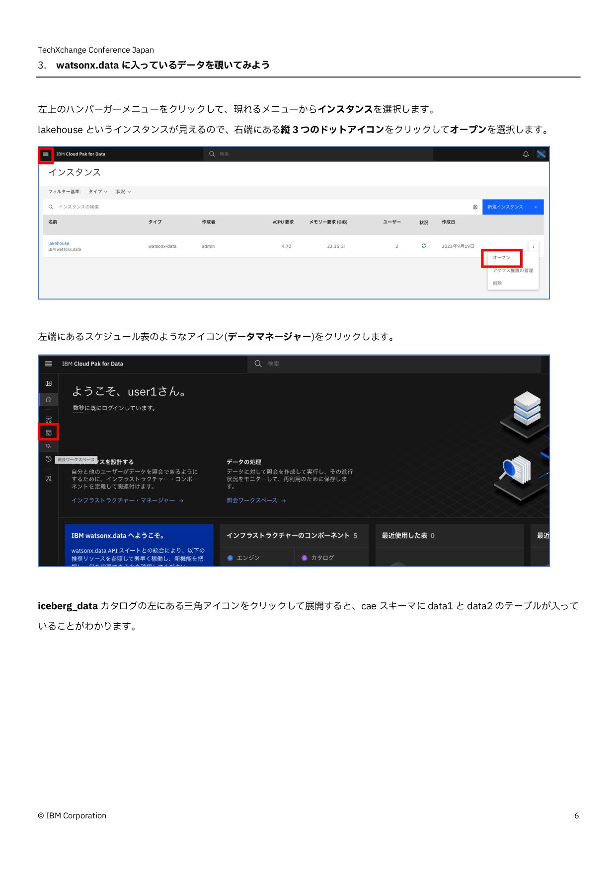
Task: Select the Home icon in side rail
Action: point(48,400)
